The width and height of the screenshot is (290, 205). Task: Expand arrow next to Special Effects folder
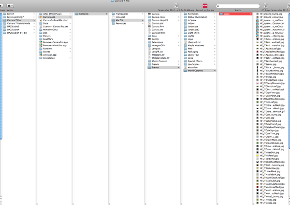click(215, 61)
